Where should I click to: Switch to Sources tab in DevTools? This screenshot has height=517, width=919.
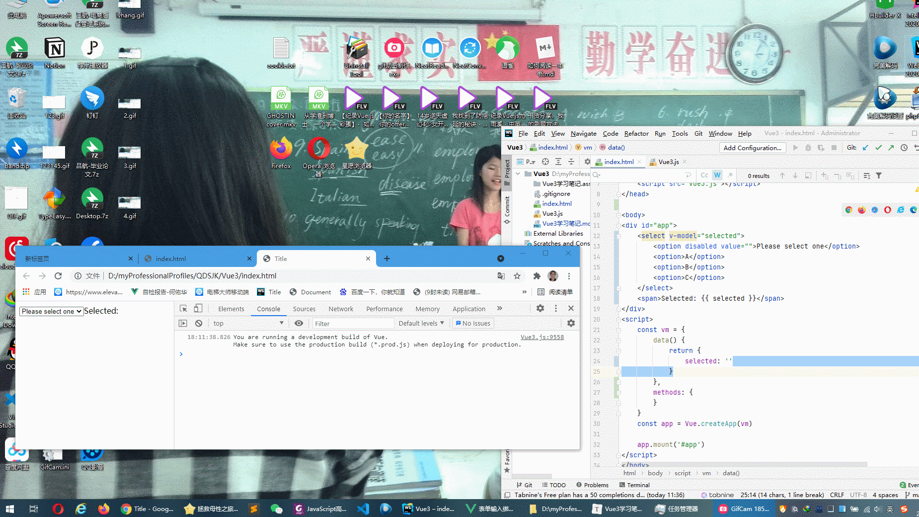(x=304, y=309)
